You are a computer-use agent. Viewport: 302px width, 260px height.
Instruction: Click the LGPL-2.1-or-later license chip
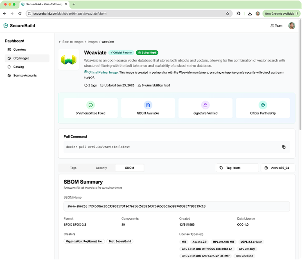tap(251, 242)
